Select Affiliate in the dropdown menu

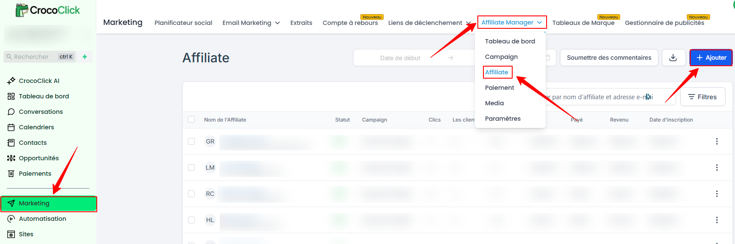pos(497,72)
